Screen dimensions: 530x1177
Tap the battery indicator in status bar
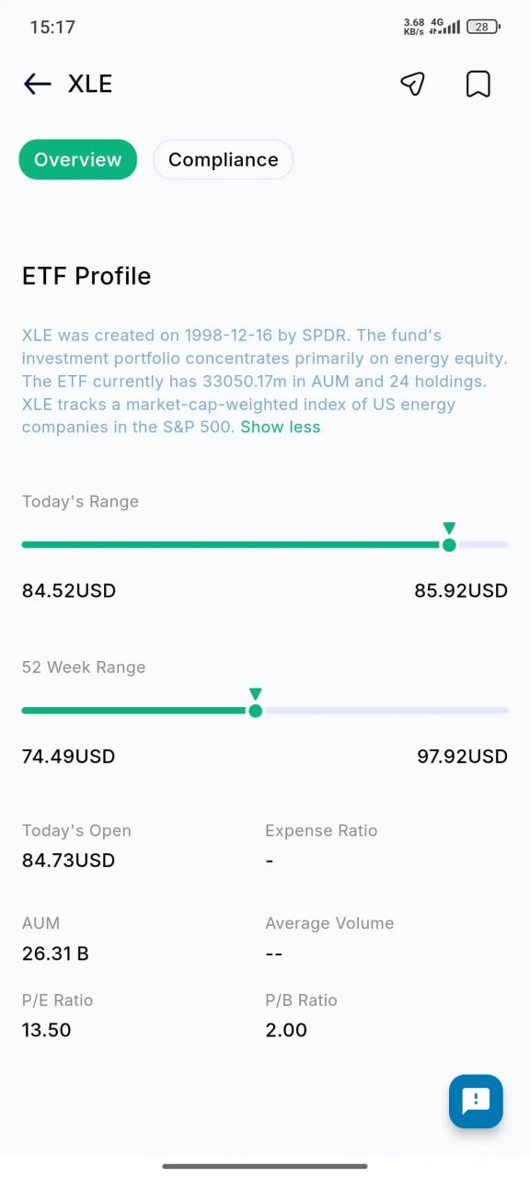coord(483,27)
